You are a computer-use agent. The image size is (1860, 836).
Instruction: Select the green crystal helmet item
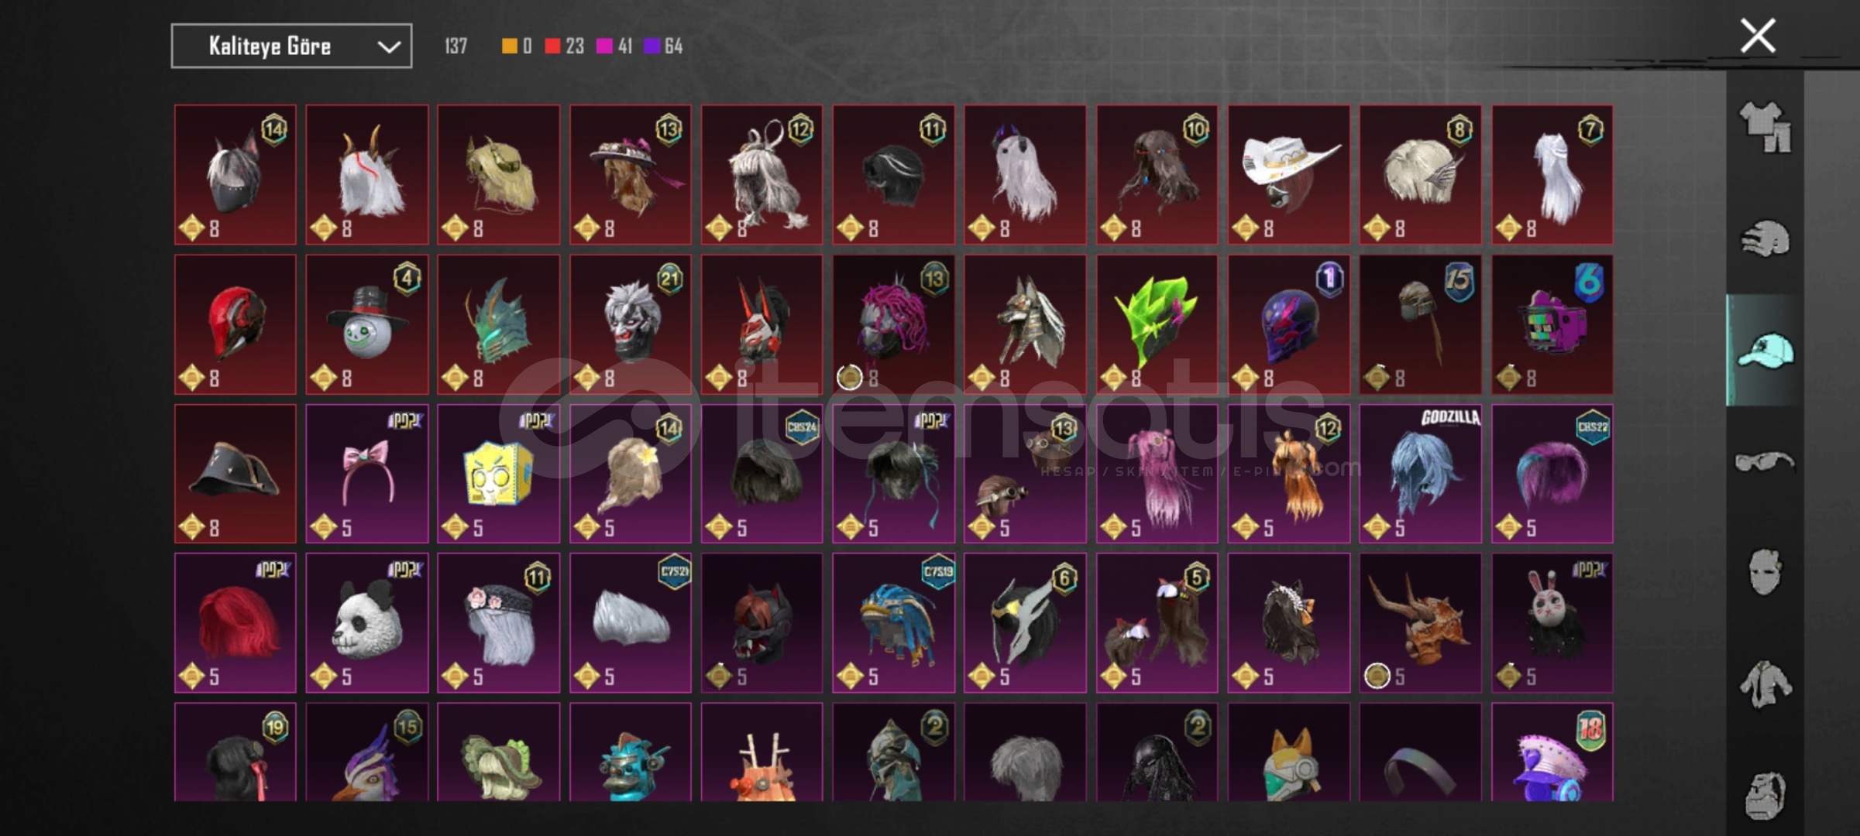click(x=1157, y=324)
